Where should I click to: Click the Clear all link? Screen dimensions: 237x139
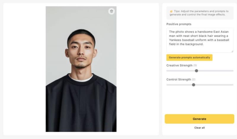point(199,128)
